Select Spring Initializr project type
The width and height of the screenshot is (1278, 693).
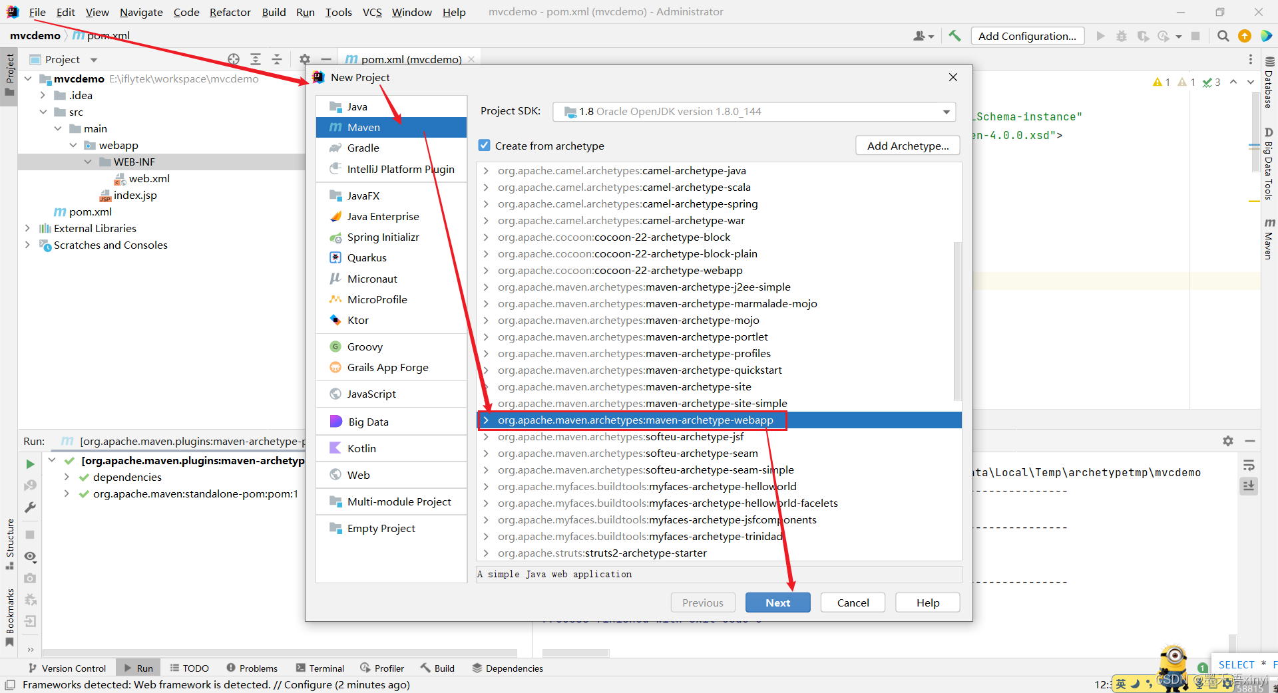391,237
